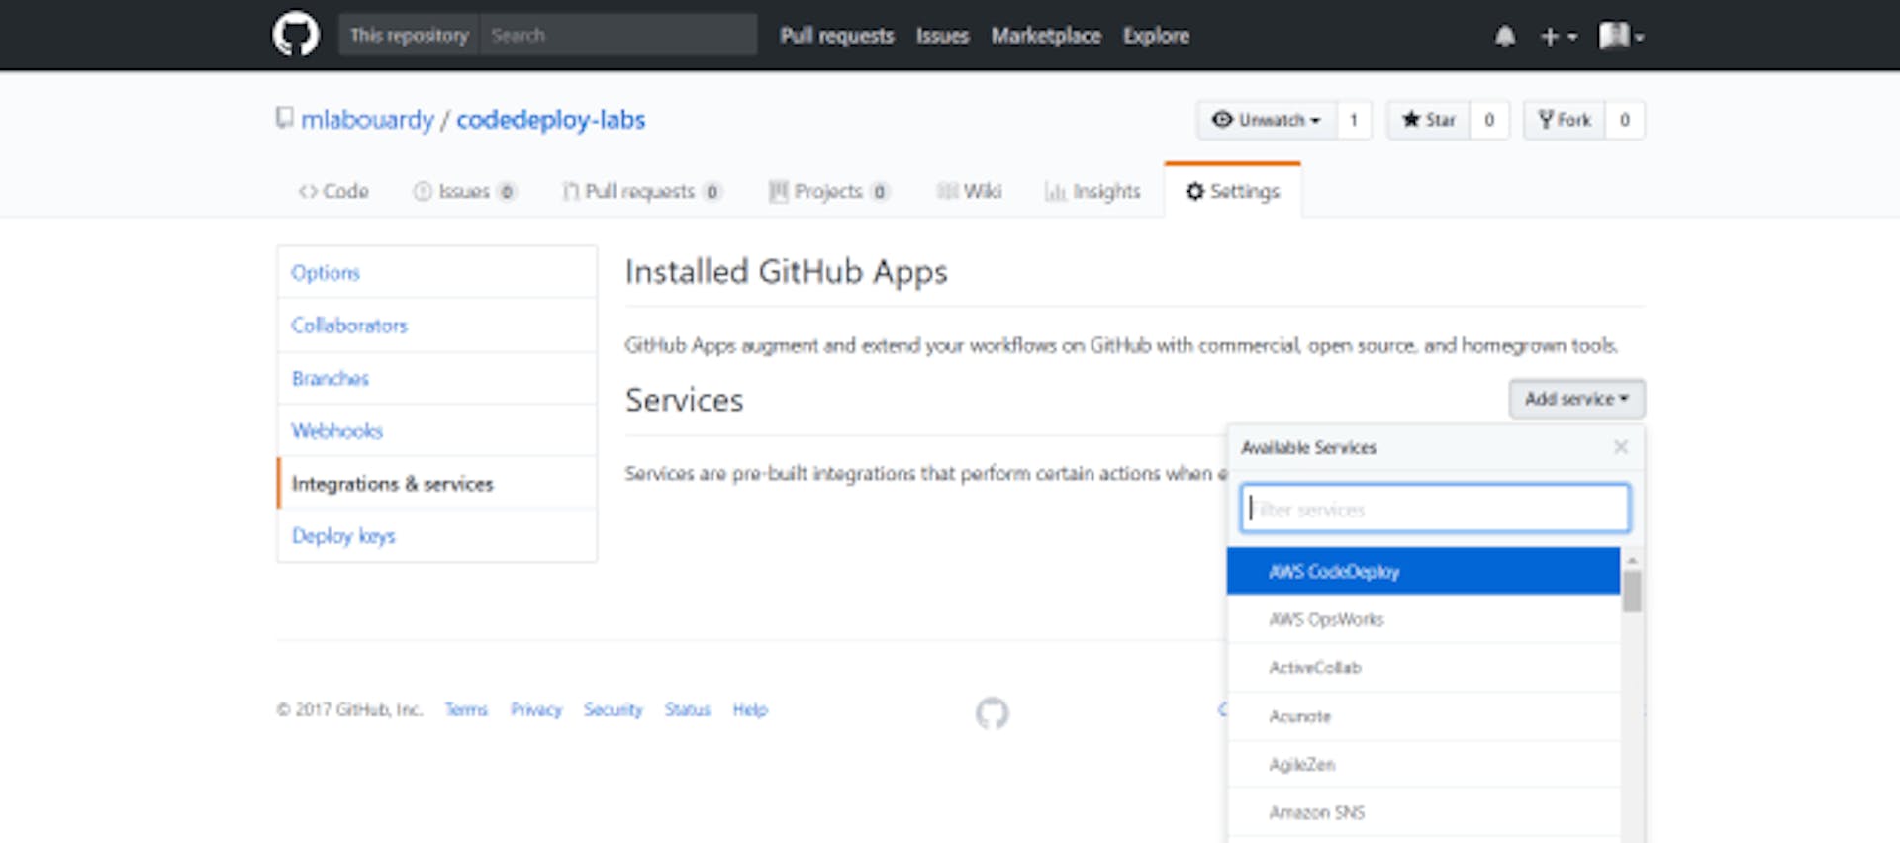Click Pull requests in top navigation
1900x843 pixels.
[x=836, y=36]
